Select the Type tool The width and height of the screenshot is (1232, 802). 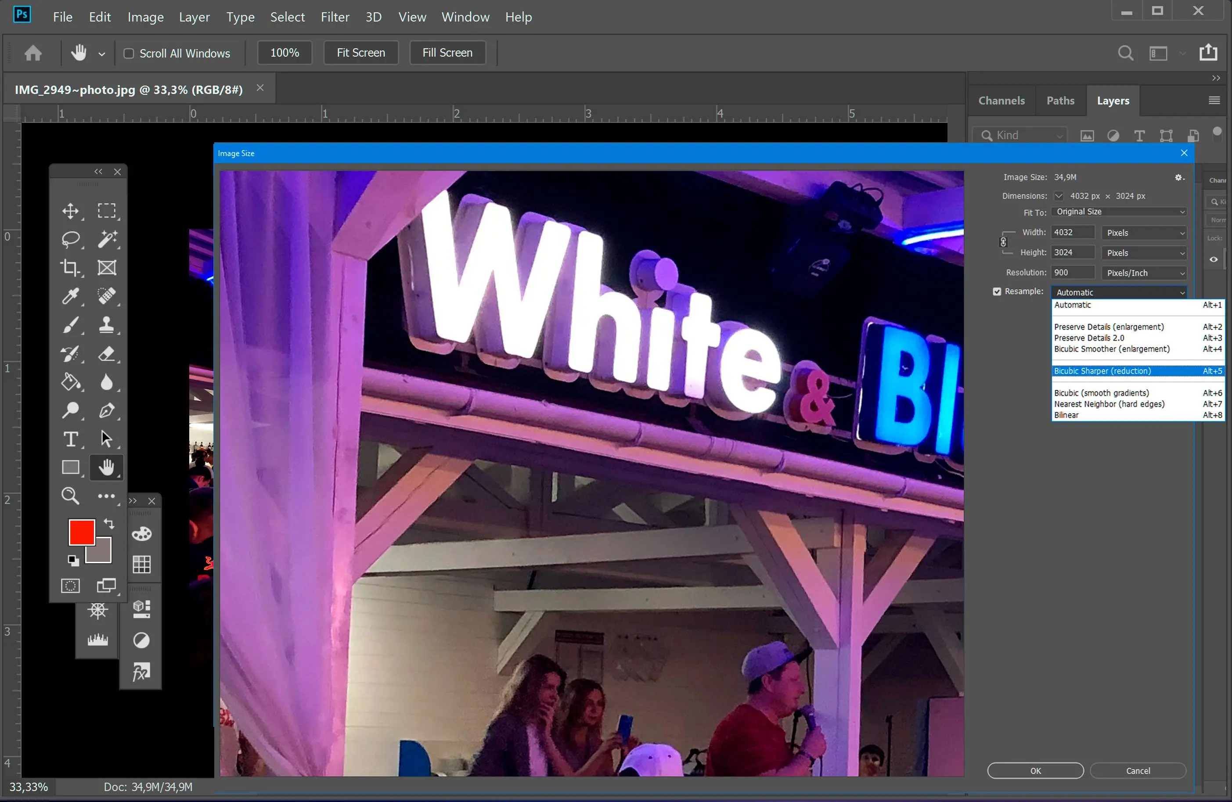tap(71, 438)
